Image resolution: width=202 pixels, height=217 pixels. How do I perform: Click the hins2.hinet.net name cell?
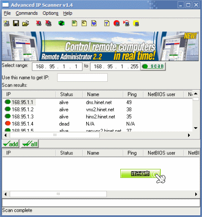(101, 117)
